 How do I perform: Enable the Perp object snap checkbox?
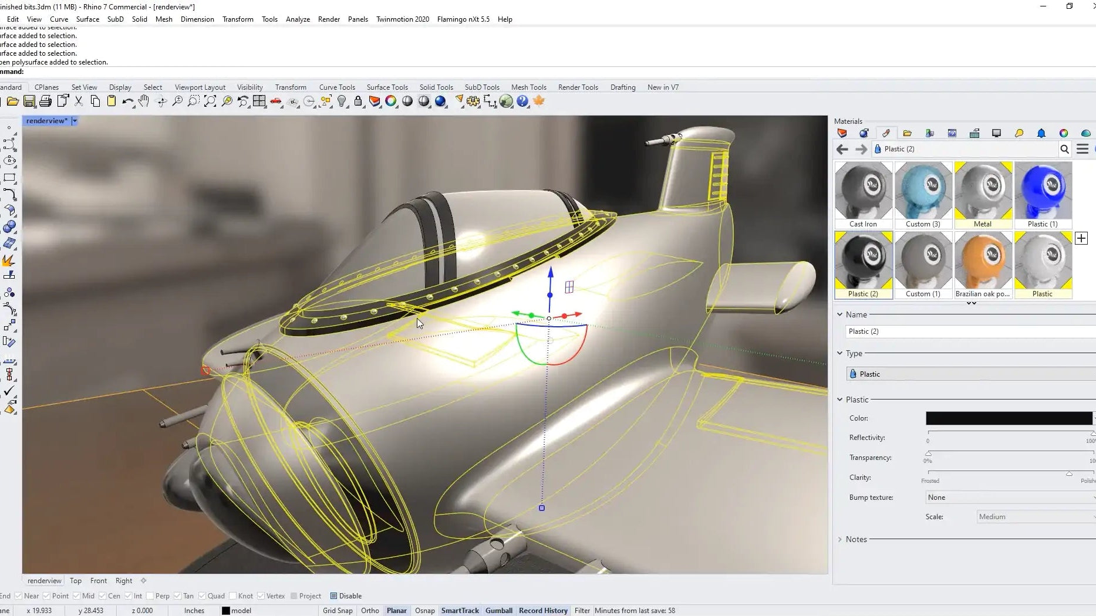pos(150,596)
